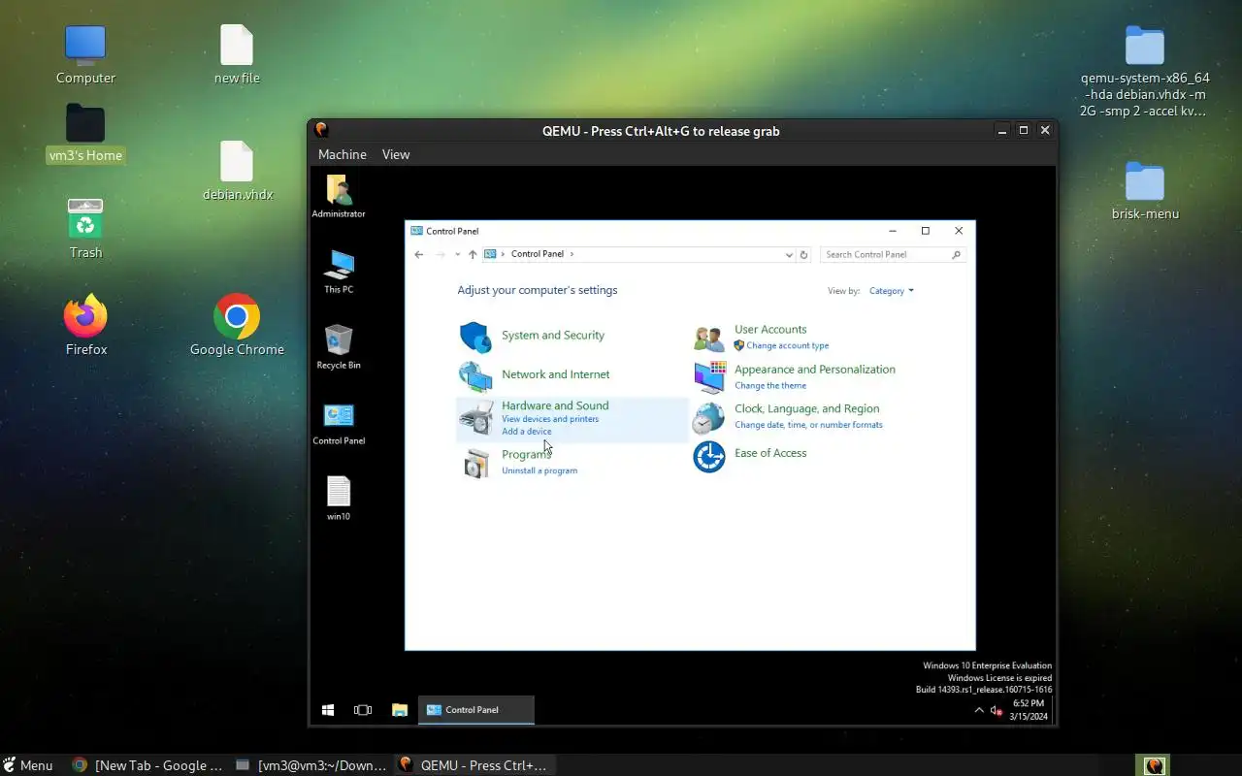Click the Add a device link
Viewport: 1242px width, 776px height.
pos(527,432)
